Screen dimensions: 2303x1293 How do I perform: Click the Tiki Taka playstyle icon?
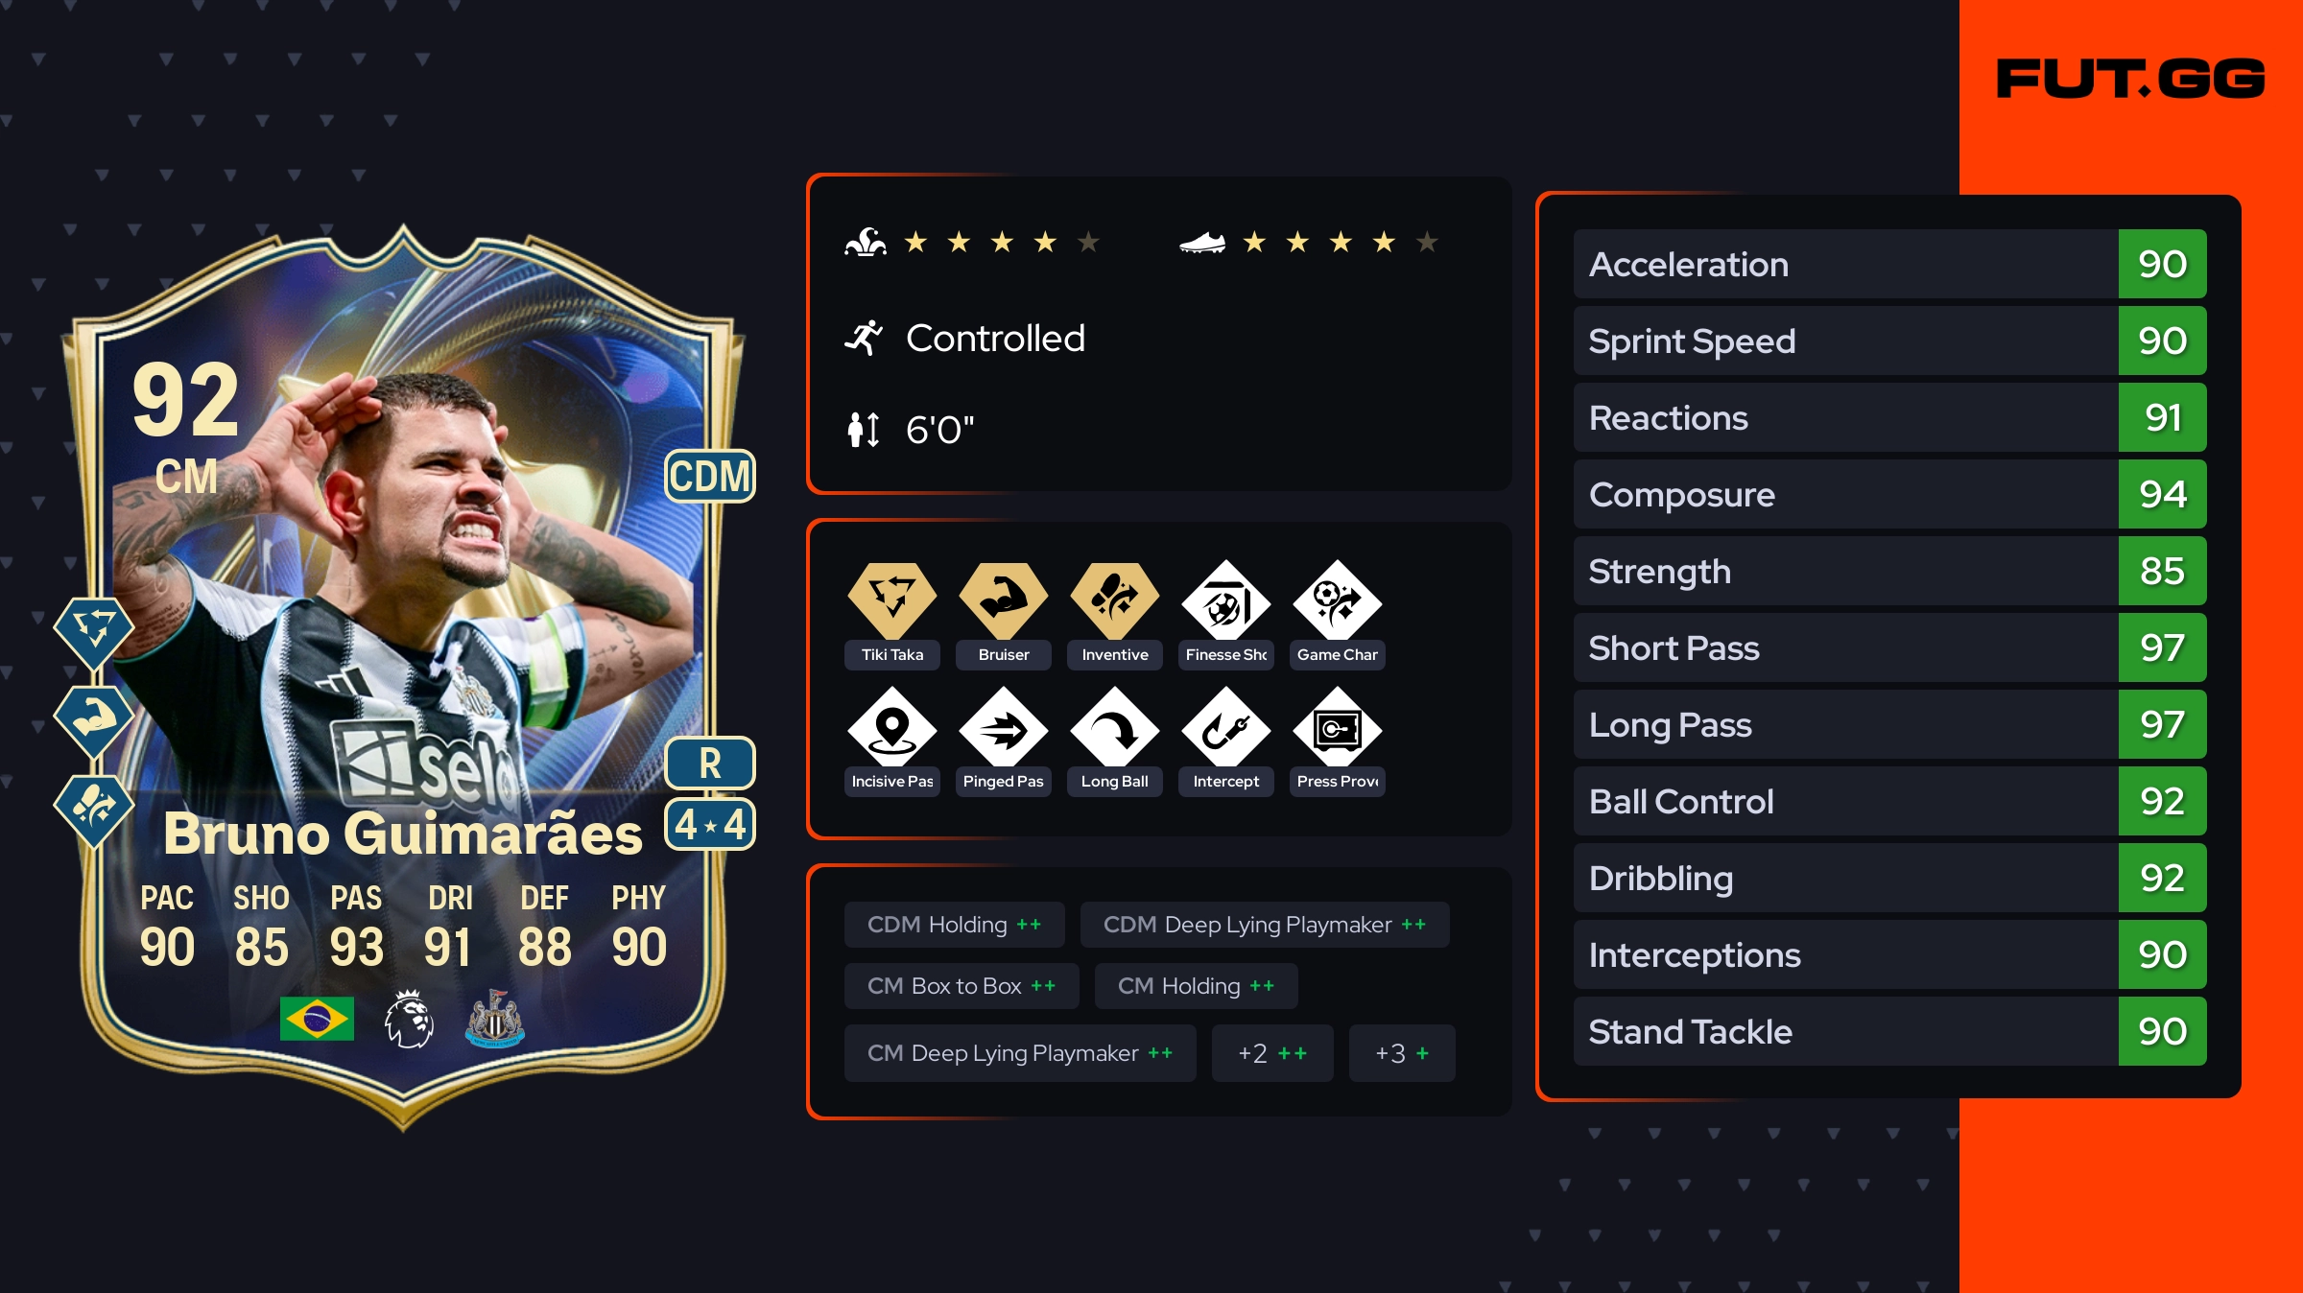[x=891, y=601]
